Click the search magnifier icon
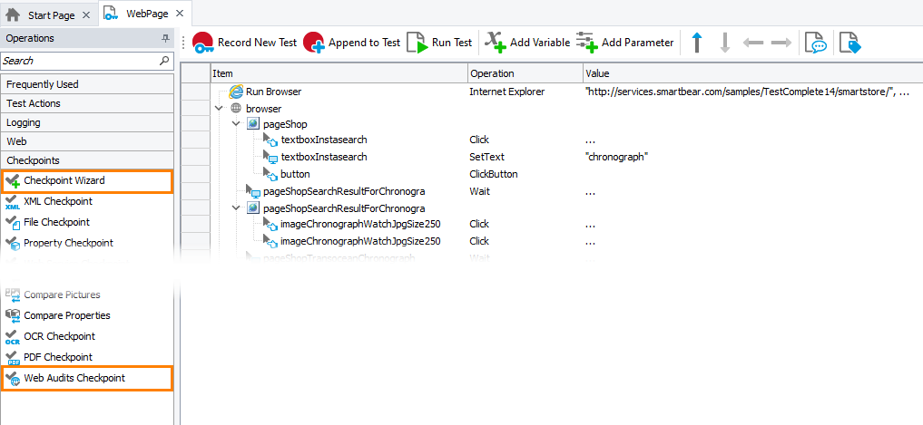This screenshot has width=923, height=425. [x=164, y=61]
